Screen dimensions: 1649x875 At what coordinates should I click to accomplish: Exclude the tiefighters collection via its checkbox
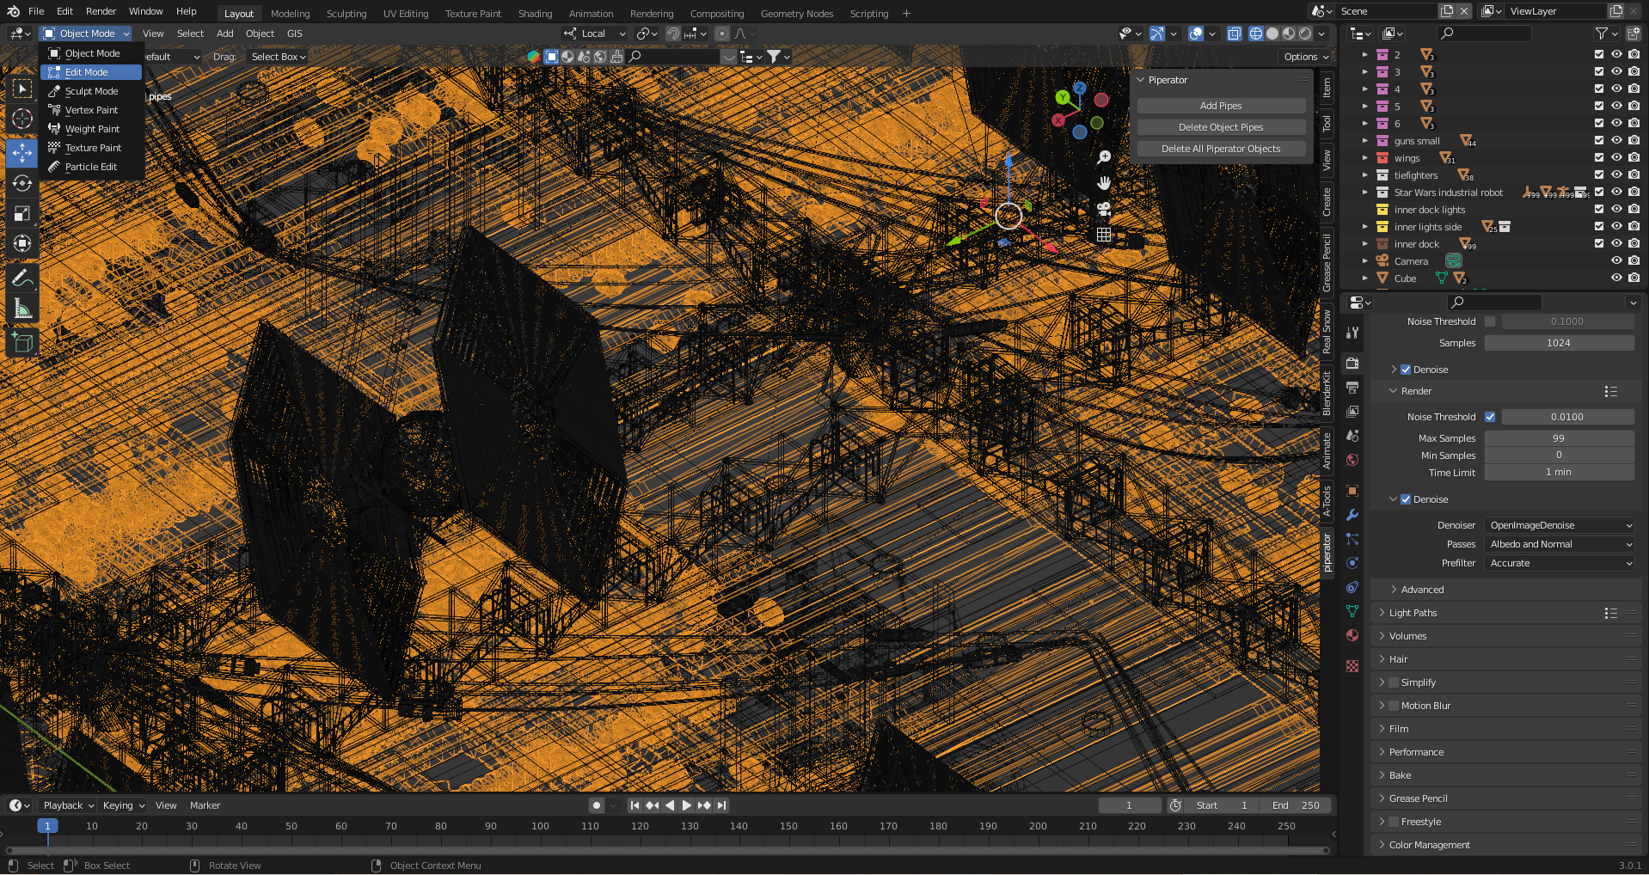click(1599, 175)
